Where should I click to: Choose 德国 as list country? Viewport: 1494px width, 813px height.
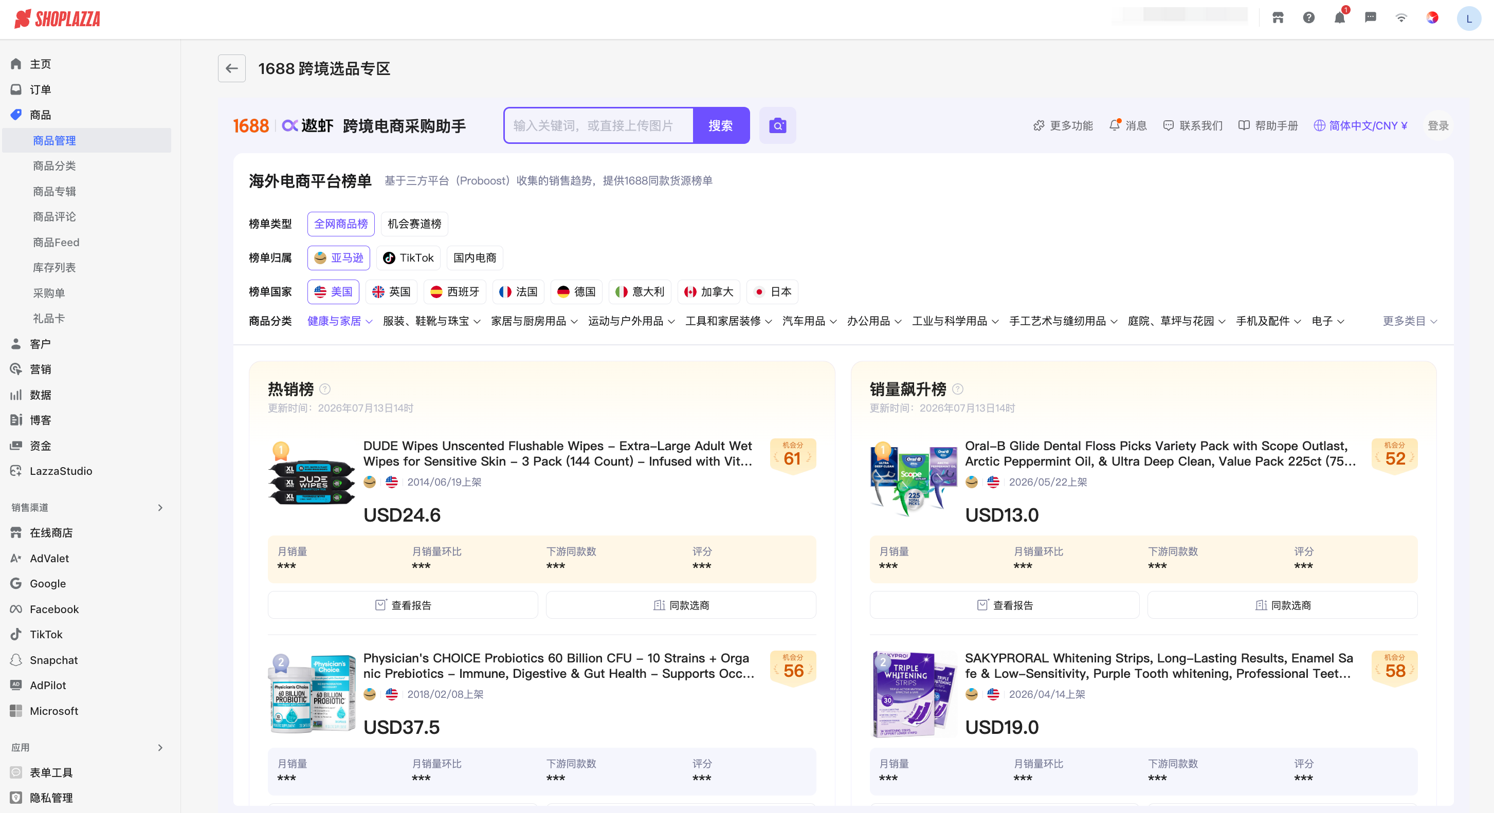pos(576,292)
